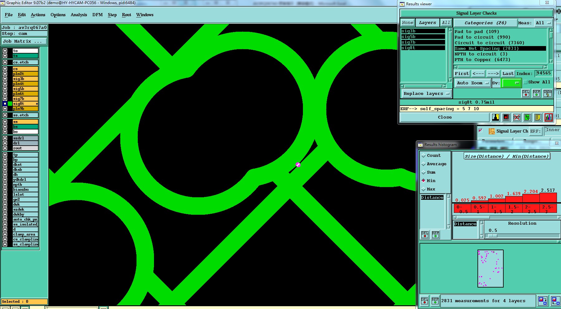The height and width of the screenshot is (309, 561).
Task: Open the Sv green color dropdown
Action: tap(511, 83)
